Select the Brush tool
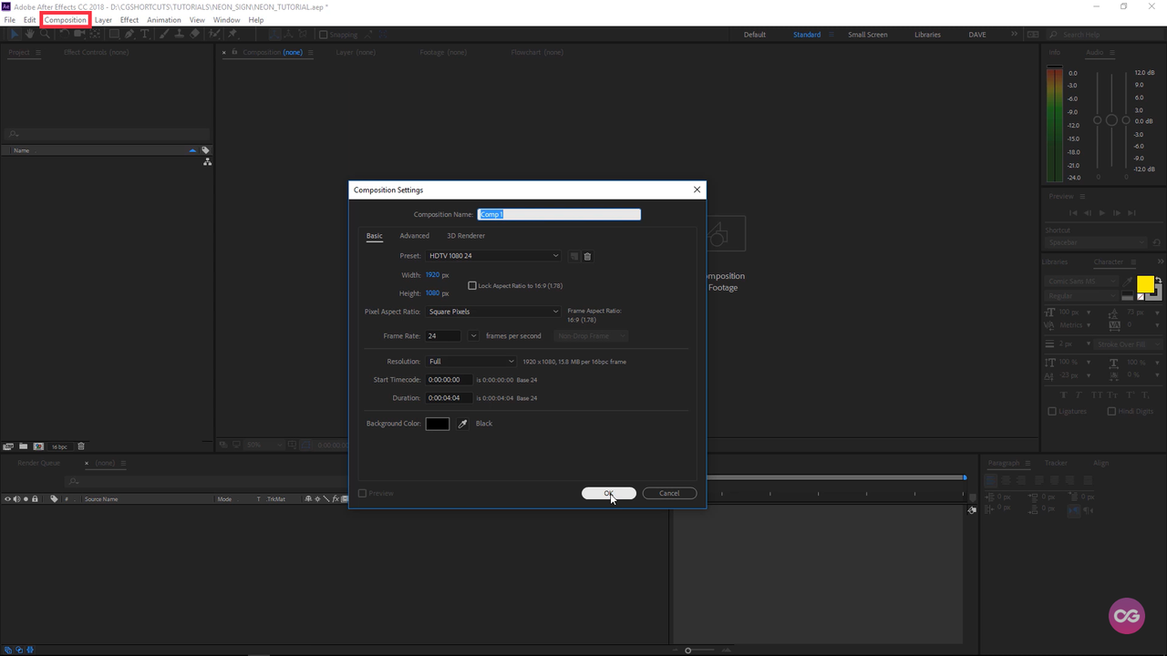Image resolution: width=1167 pixels, height=656 pixels. [x=162, y=35]
